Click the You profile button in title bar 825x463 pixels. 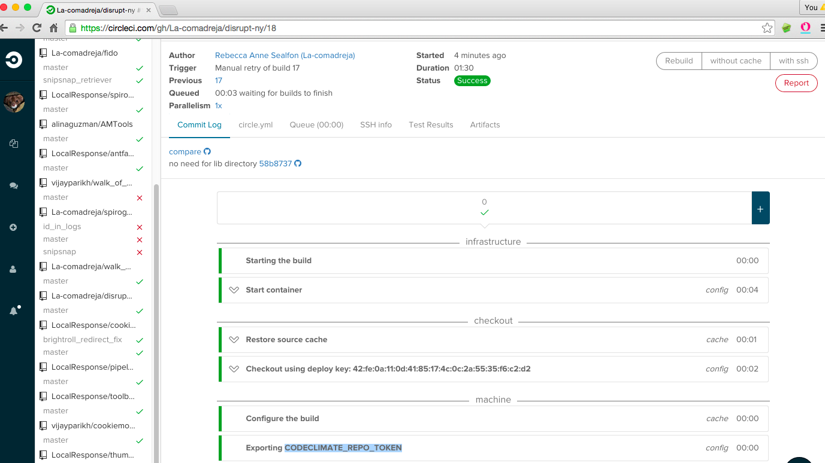click(812, 7)
